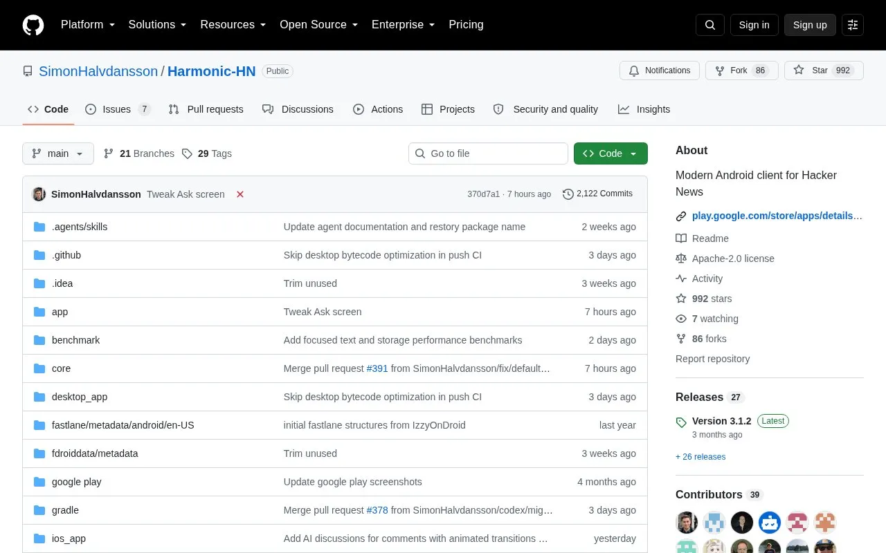Viewport: 886px width, 553px height.
Task: Open the Insights tab
Action: point(644,109)
